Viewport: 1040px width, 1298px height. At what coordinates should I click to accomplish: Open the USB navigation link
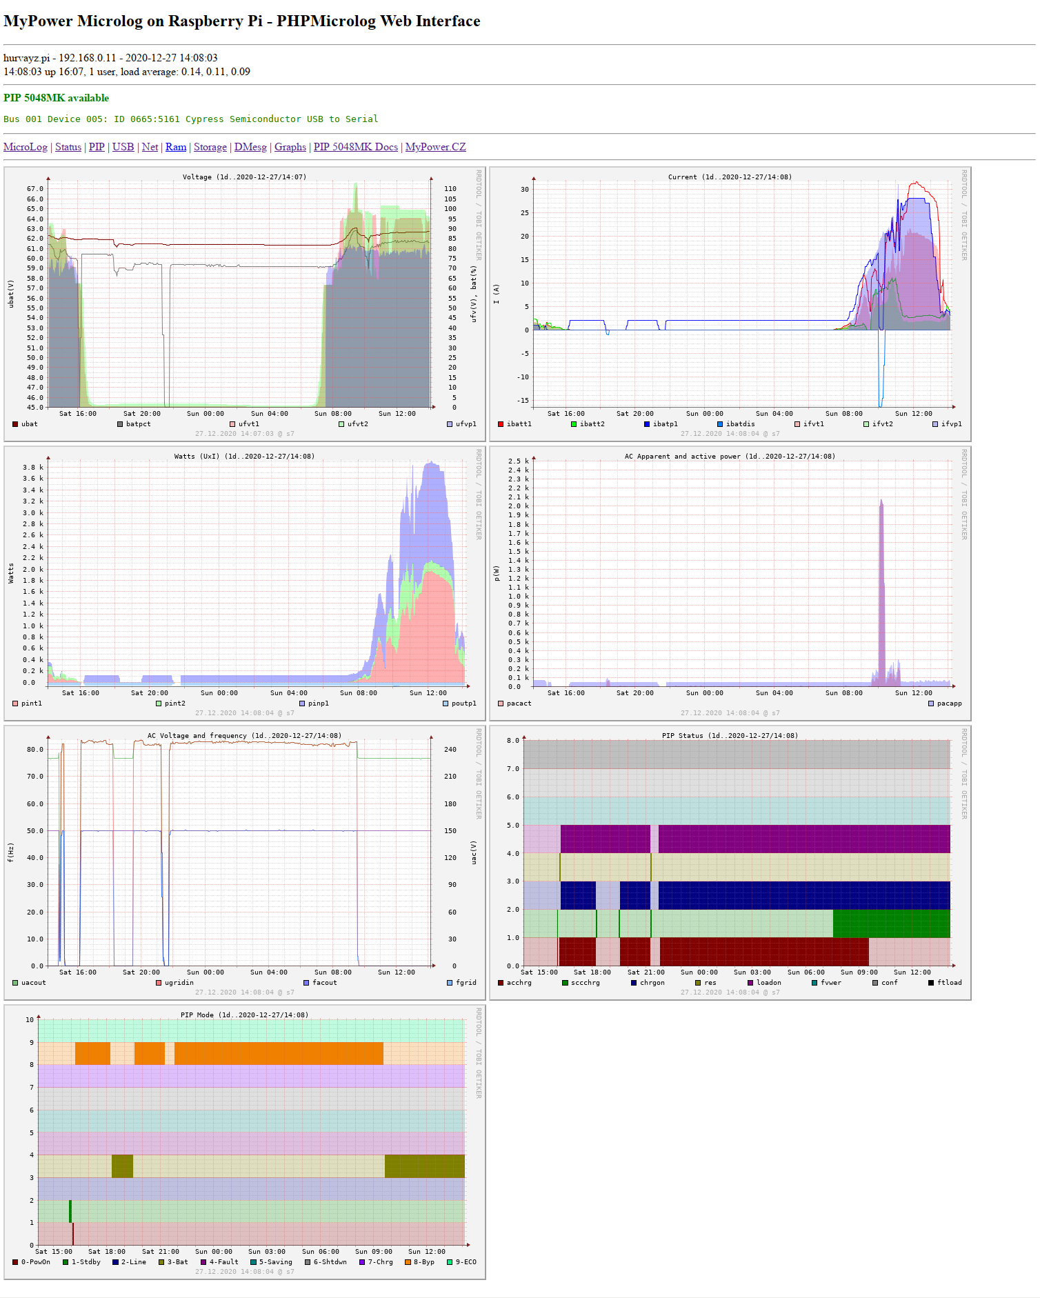click(x=123, y=147)
